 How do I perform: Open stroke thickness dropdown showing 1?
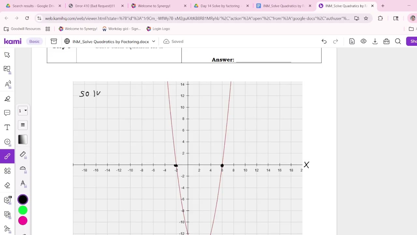tap(23, 111)
